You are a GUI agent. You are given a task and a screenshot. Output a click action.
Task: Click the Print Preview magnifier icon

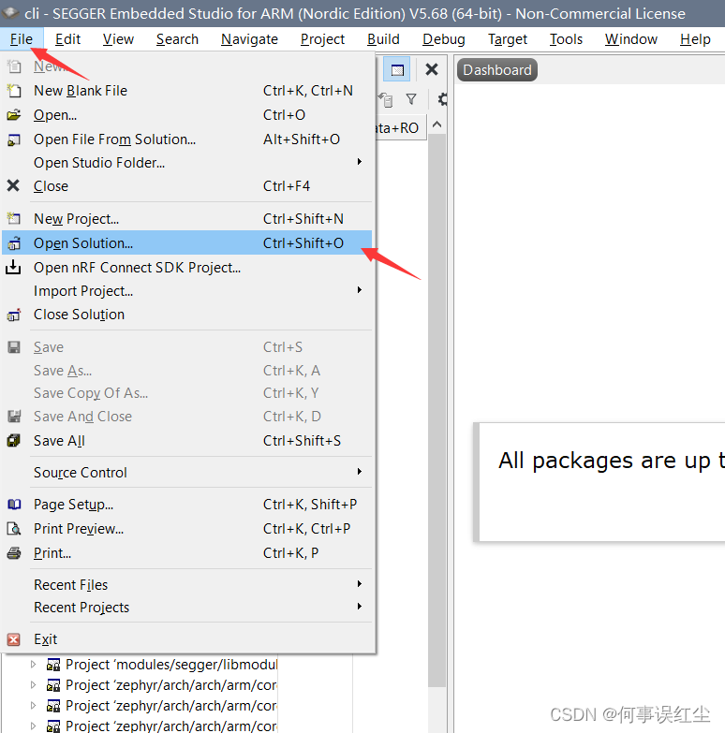point(14,529)
